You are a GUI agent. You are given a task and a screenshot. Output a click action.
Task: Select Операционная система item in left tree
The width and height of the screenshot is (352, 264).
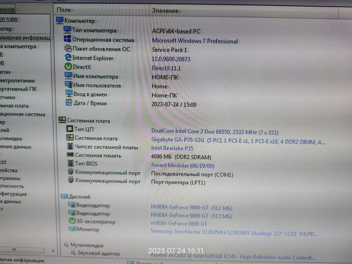pos(23,114)
